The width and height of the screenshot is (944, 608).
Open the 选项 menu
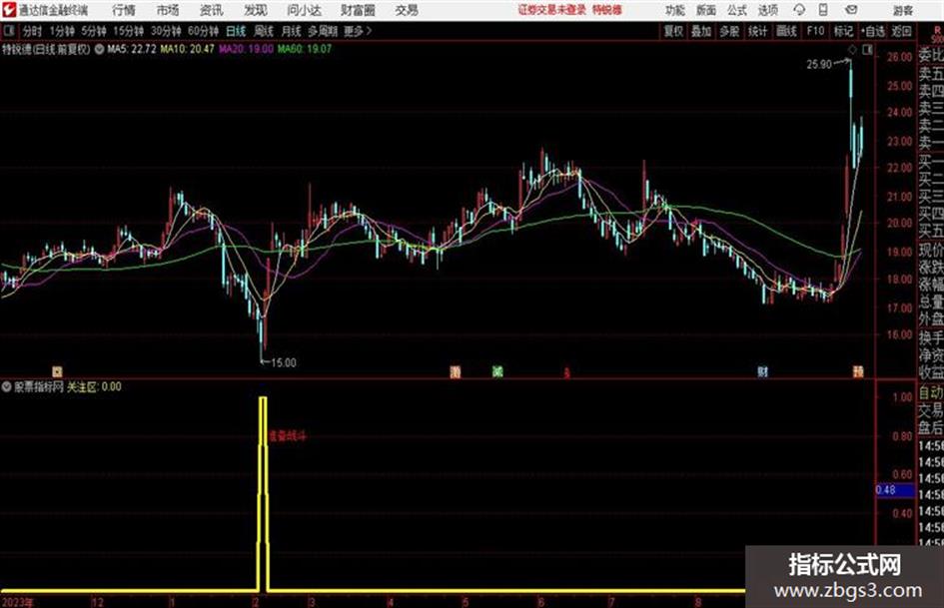coord(767,10)
